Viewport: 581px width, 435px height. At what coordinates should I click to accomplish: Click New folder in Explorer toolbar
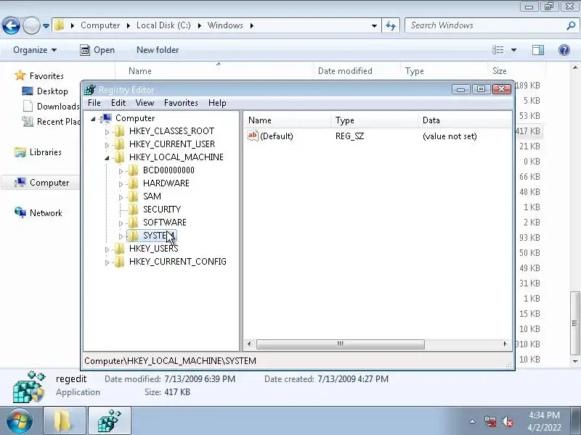coord(158,50)
